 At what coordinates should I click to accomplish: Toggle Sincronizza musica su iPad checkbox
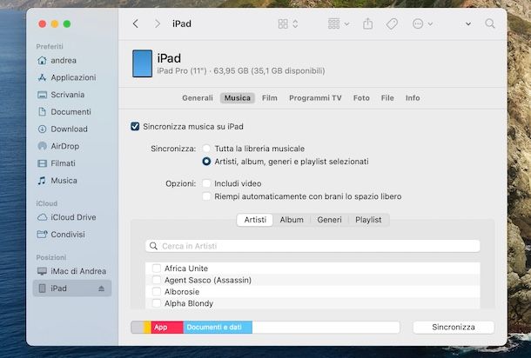tap(135, 127)
